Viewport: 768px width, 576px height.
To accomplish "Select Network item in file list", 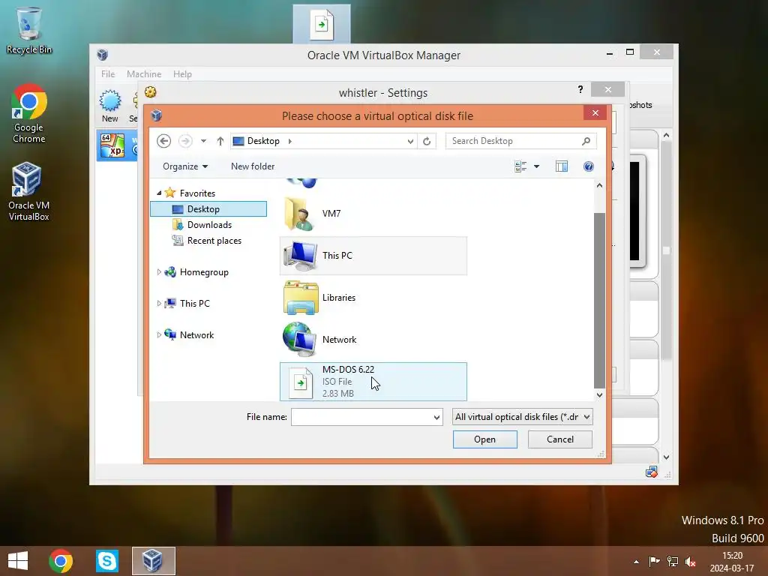I will click(373, 340).
